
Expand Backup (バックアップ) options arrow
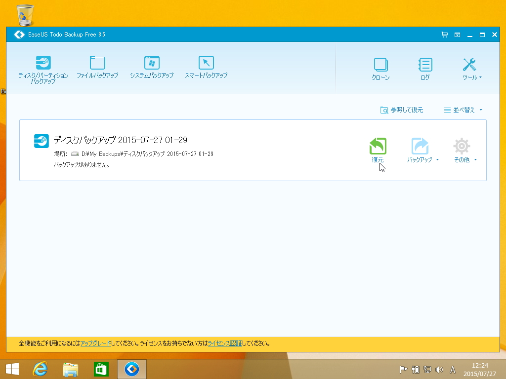pyautogui.click(x=437, y=160)
